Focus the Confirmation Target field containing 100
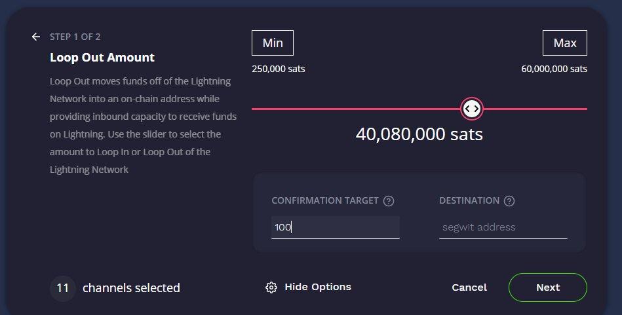This screenshot has width=622, height=315. [335, 227]
